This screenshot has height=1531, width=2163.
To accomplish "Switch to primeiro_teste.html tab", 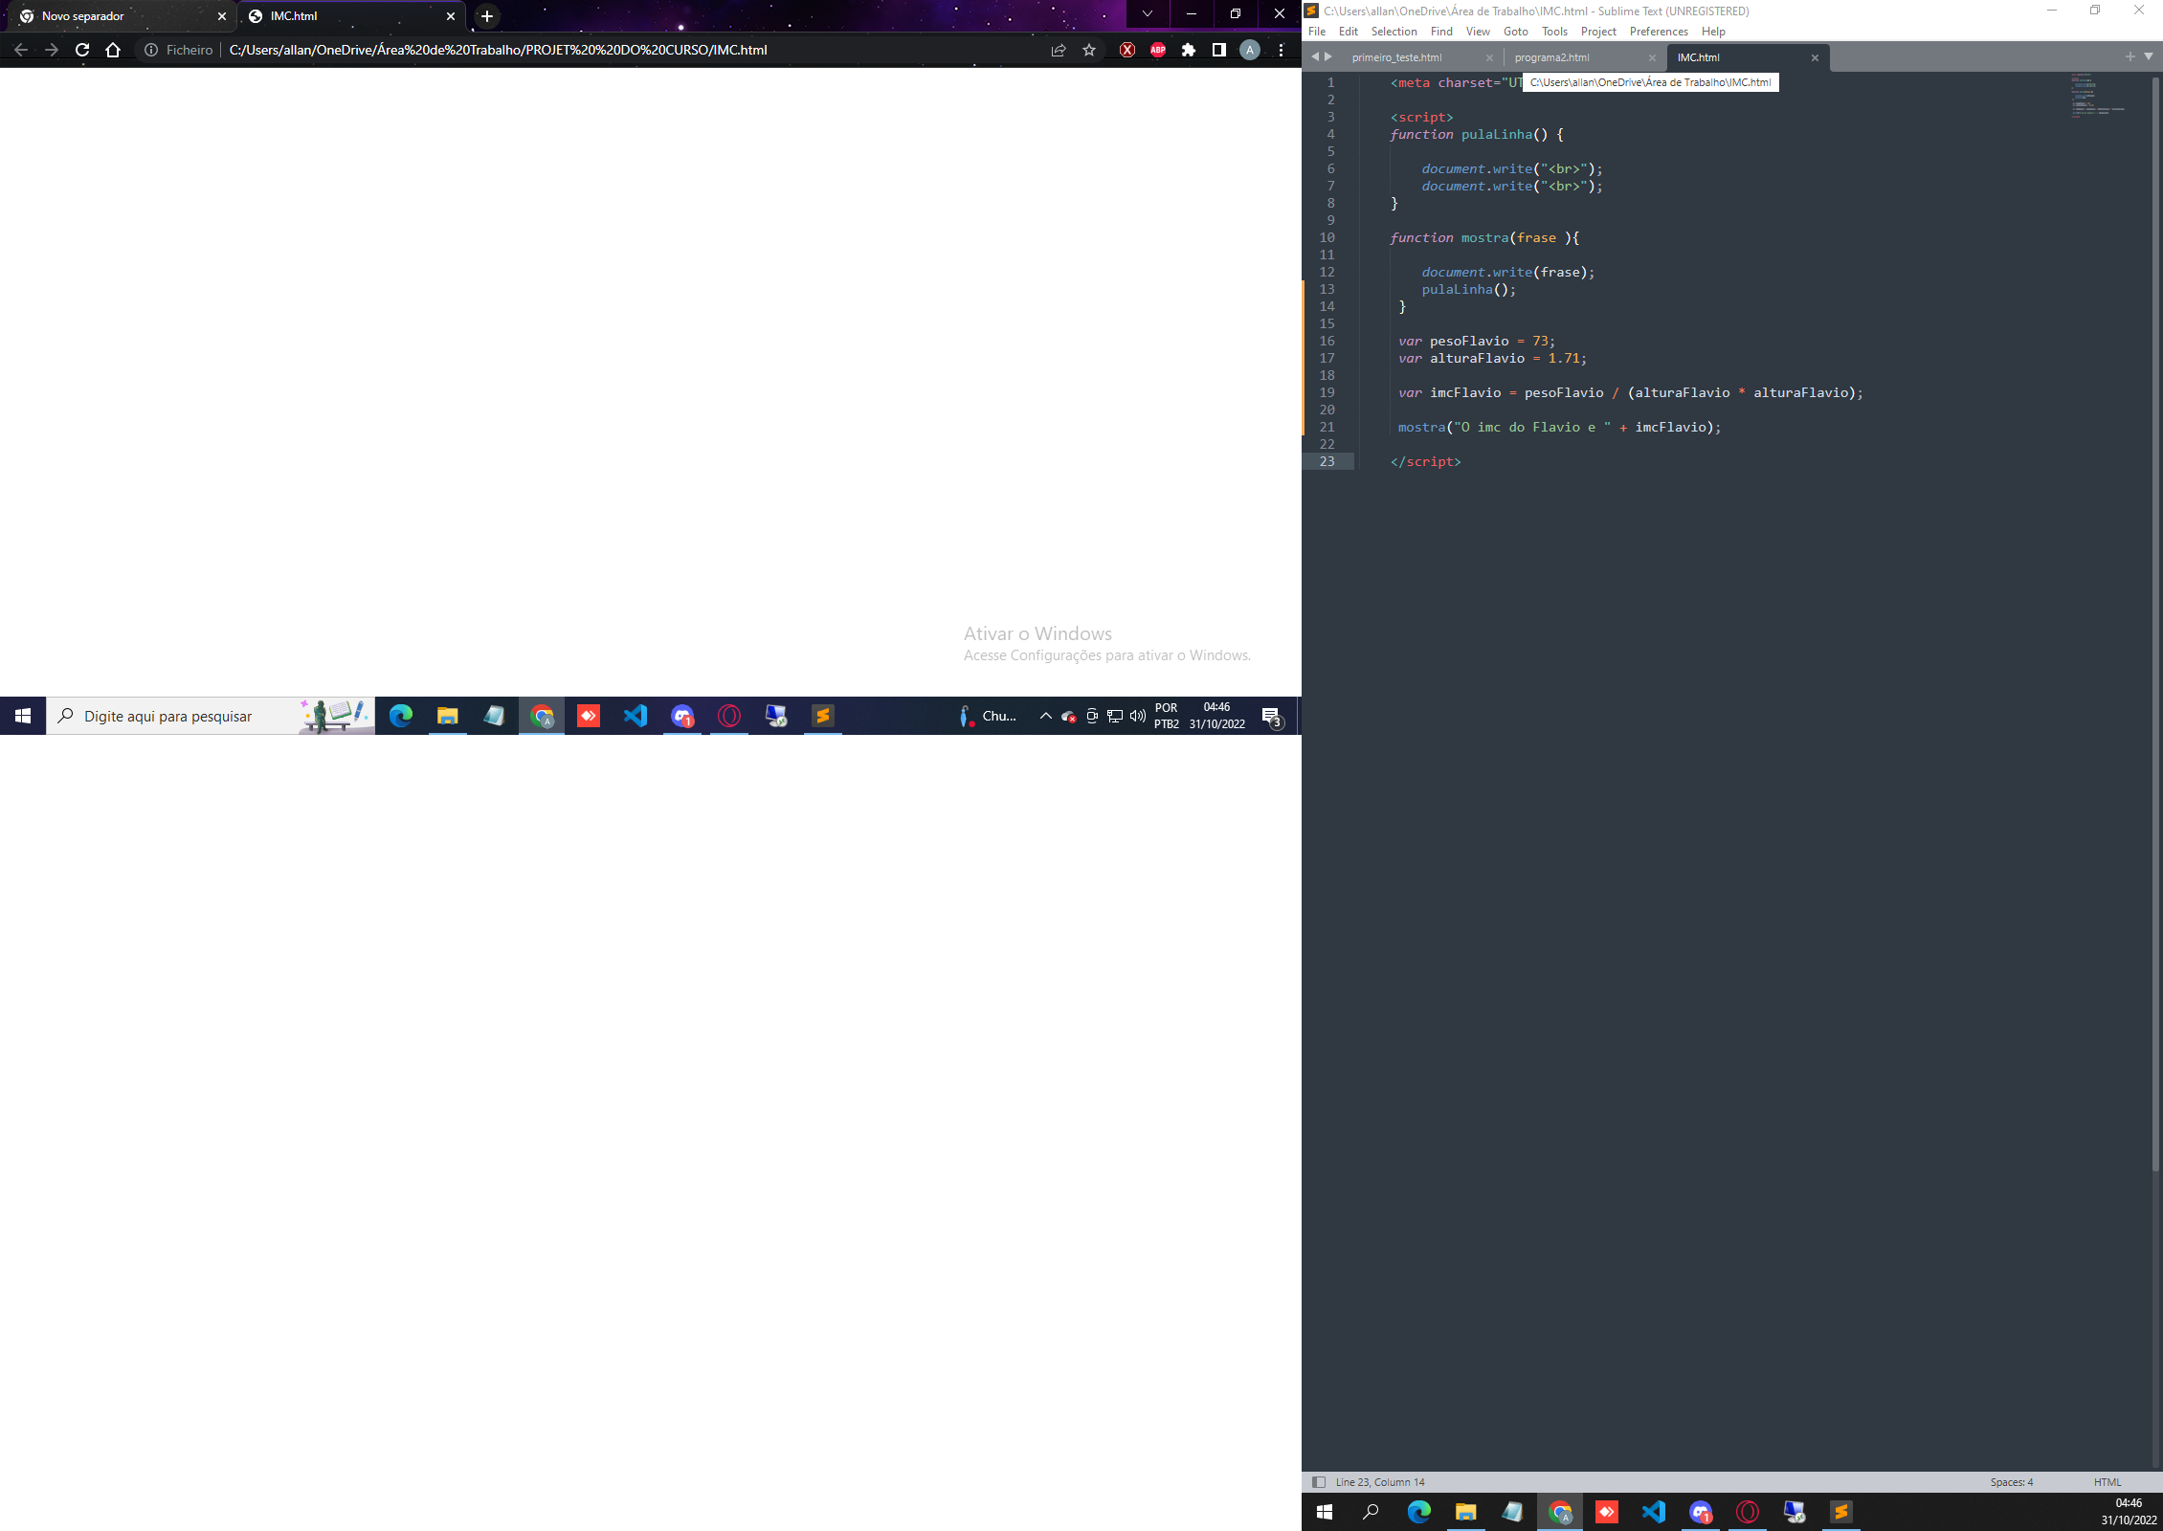I will coord(1420,57).
